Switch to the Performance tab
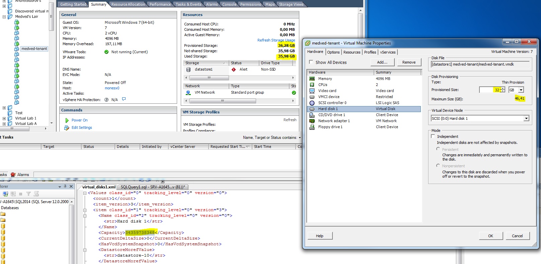This screenshot has height=264, width=541. [160, 4]
